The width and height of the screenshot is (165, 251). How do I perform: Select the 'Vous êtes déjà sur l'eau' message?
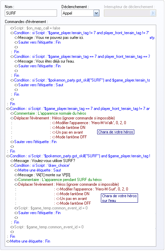click(45, 61)
